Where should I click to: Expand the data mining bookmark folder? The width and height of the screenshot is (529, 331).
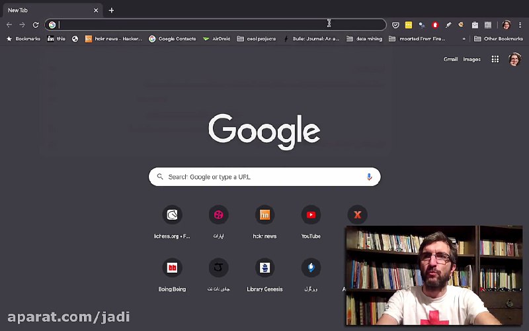(364, 39)
